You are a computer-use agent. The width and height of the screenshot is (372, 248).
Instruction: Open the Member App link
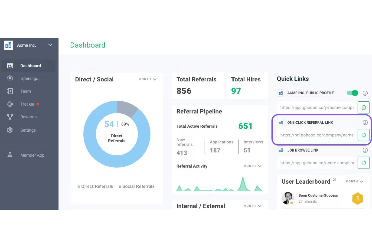pyautogui.click(x=32, y=155)
